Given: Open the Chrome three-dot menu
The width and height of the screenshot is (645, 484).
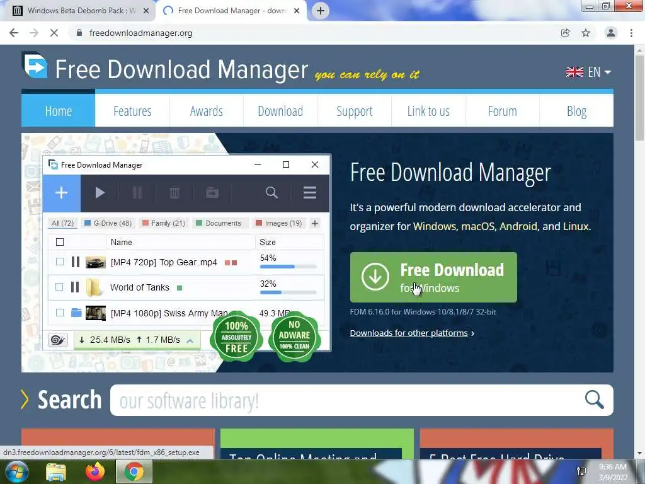Looking at the screenshot, I should pos(631,33).
